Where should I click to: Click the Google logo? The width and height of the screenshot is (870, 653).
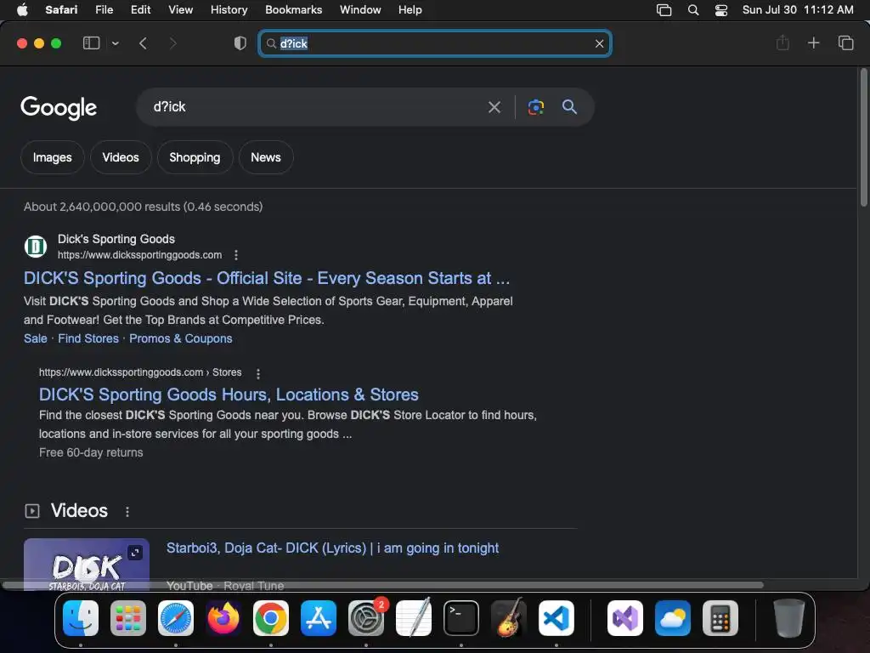[x=59, y=108]
